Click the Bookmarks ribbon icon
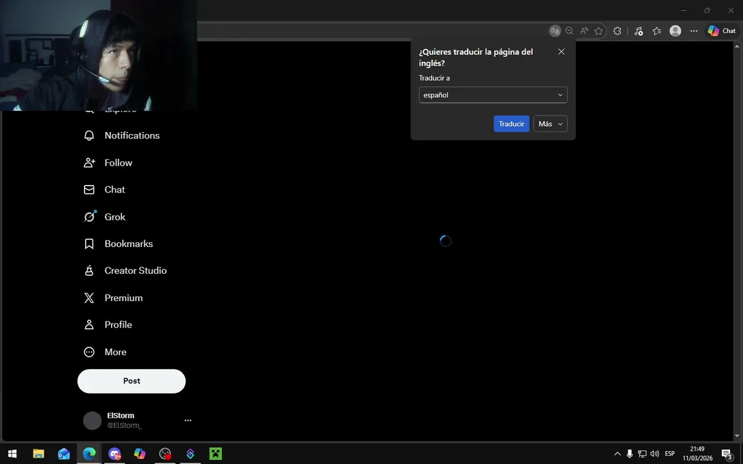 [x=89, y=244]
